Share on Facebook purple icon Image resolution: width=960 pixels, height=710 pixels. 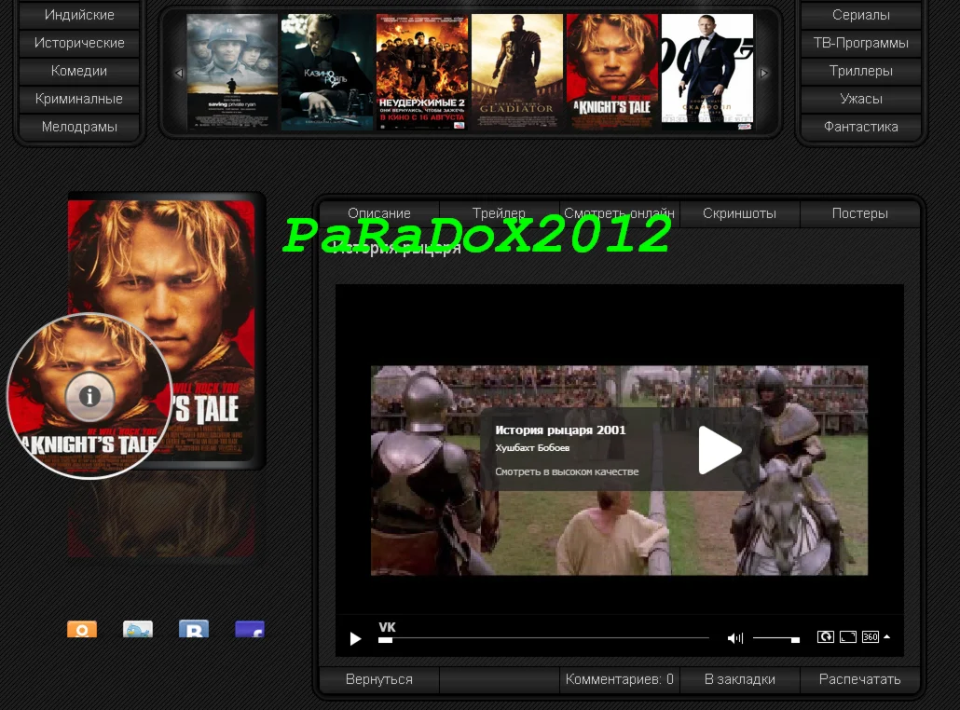pyautogui.click(x=250, y=629)
